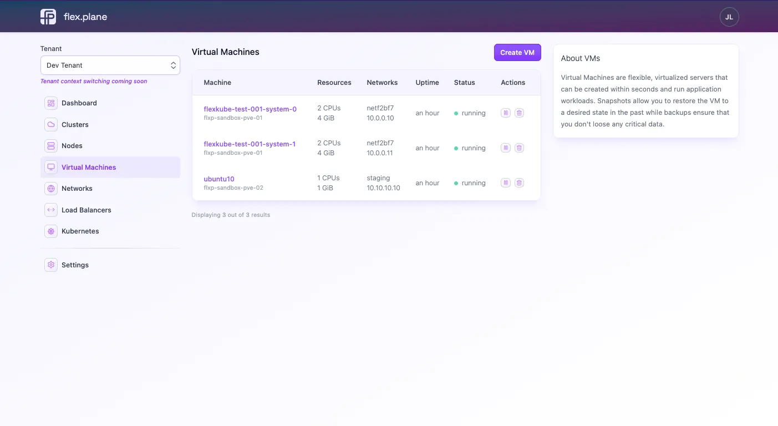Click IP address 10.10.10.10

[x=383, y=188]
